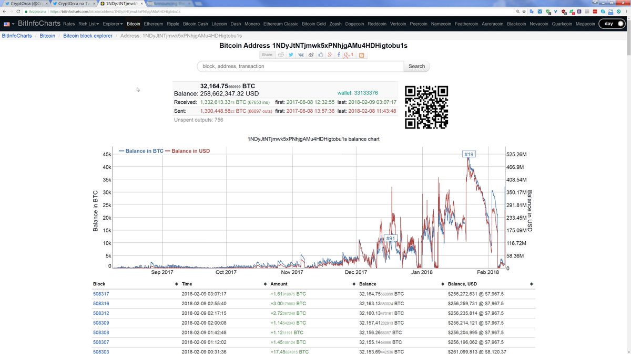
Task: Open the BitInfoCharts breadcrumb link
Action: click(17, 36)
